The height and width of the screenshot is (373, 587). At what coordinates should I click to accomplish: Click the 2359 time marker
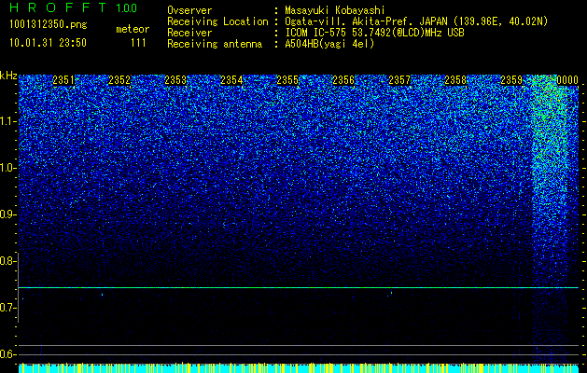click(511, 80)
